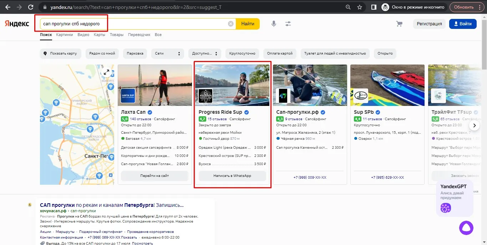487x245 pixels.
Task: Open Контактная информация link
Action: click(x=61, y=237)
